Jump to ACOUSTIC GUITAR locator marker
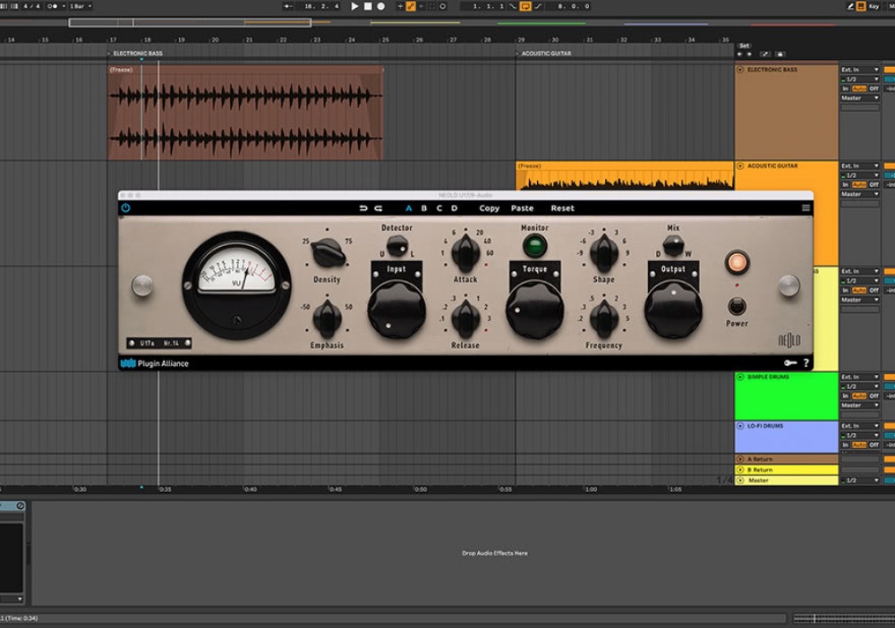 coord(543,53)
